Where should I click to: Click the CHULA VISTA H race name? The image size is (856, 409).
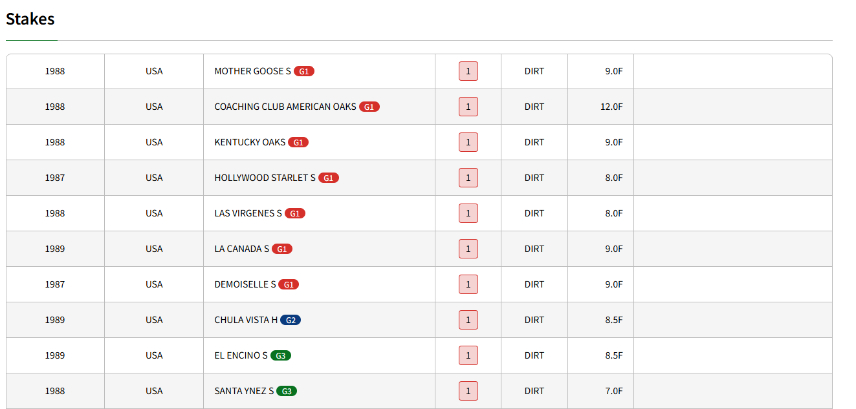click(x=246, y=320)
